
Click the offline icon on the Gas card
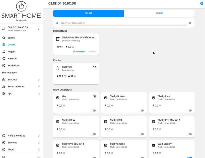tap(94, 96)
